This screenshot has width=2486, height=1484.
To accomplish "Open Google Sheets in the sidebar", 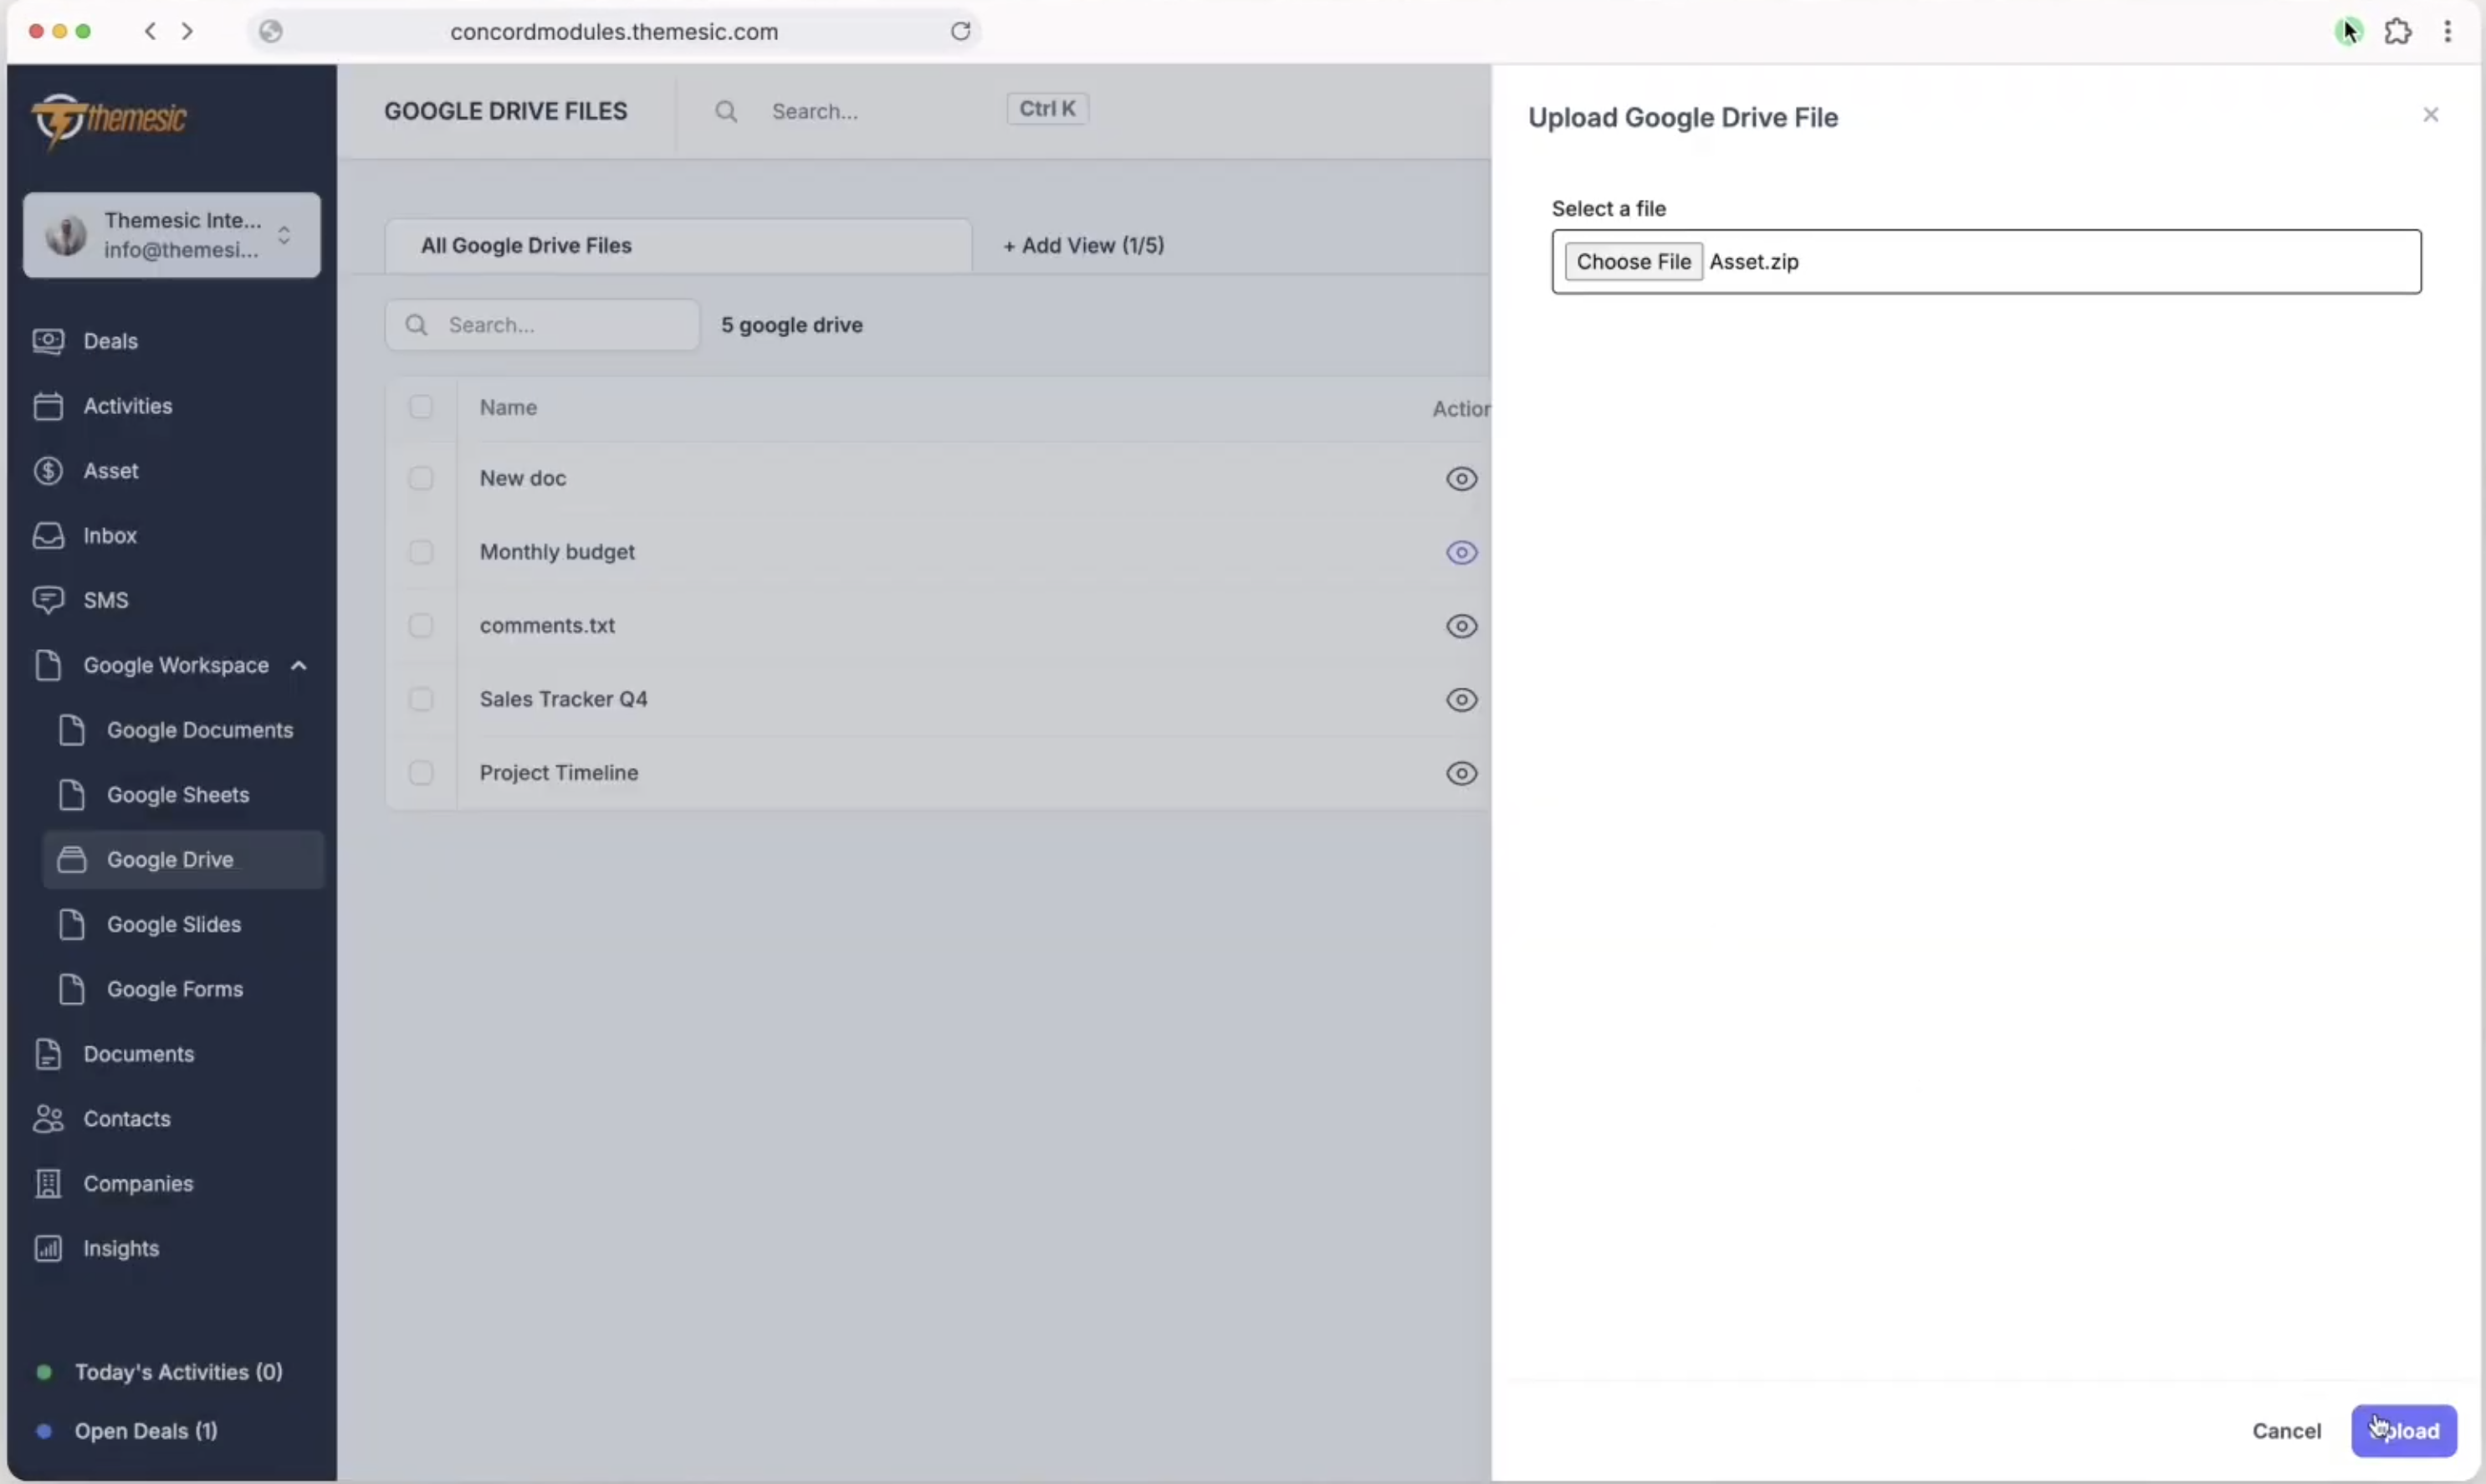I will [x=178, y=794].
